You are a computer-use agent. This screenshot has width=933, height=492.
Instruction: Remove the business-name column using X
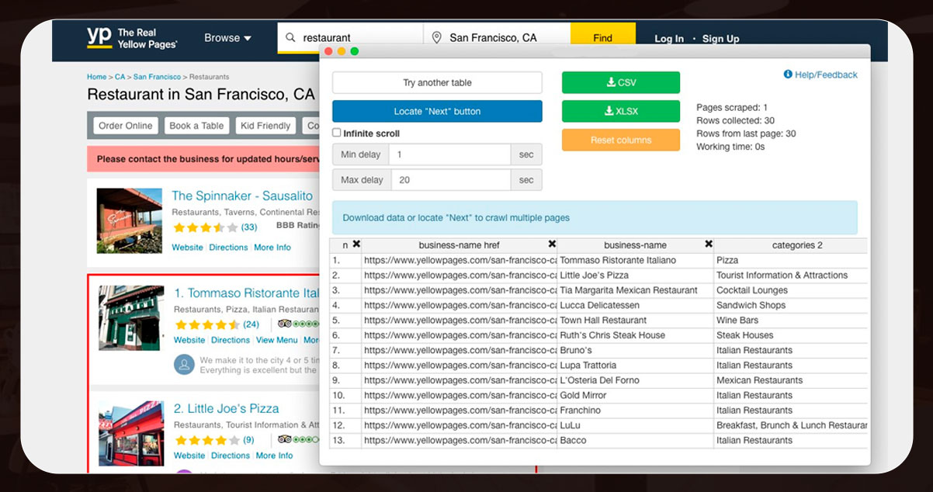708,244
